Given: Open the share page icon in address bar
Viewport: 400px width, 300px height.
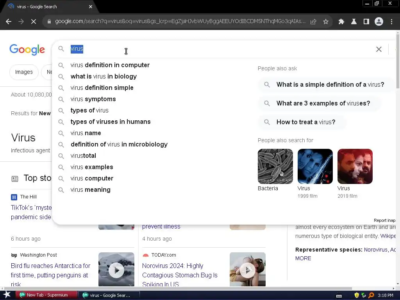Looking at the screenshot, I should tap(313, 22).
